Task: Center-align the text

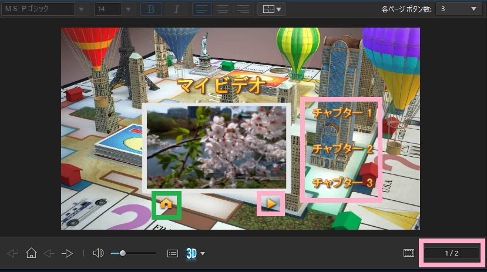Action: [x=223, y=9]
